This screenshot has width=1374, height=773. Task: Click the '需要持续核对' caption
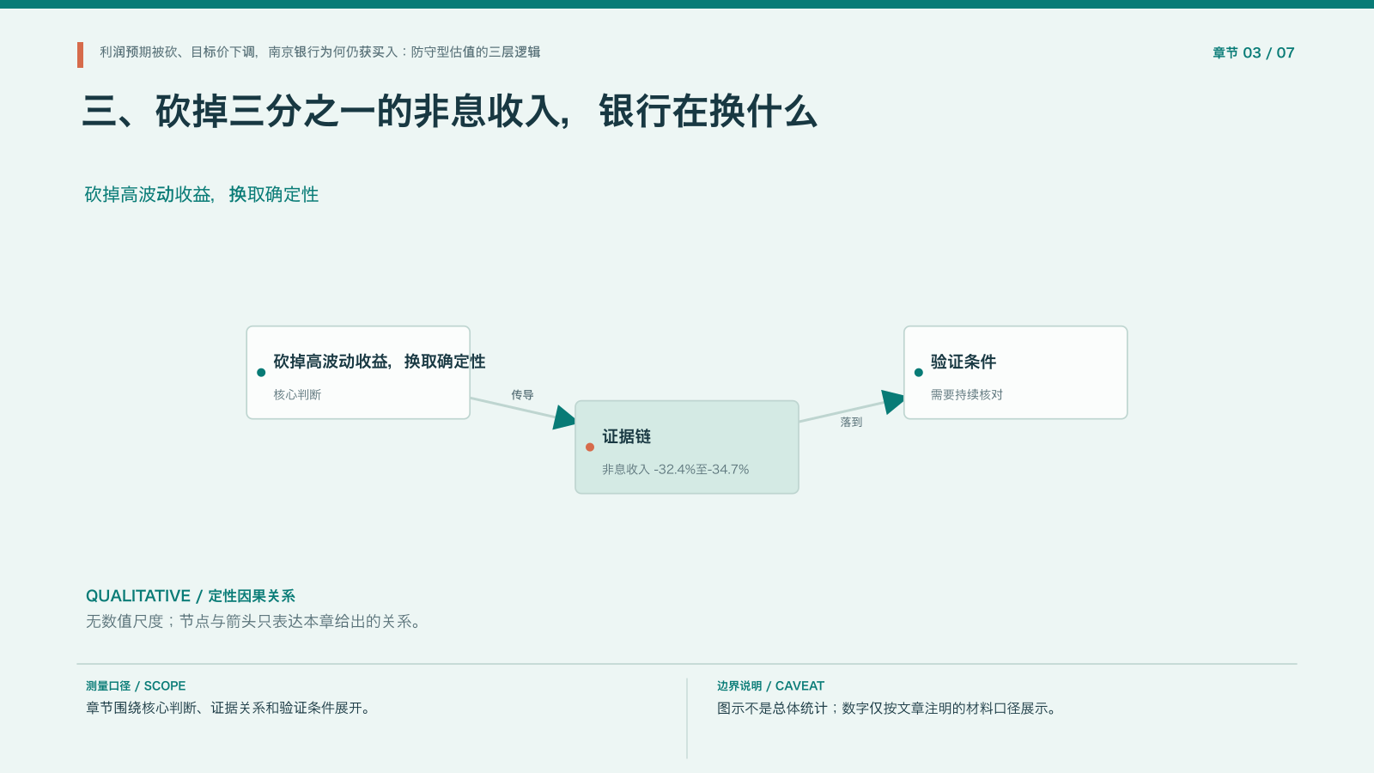[967, 394]
